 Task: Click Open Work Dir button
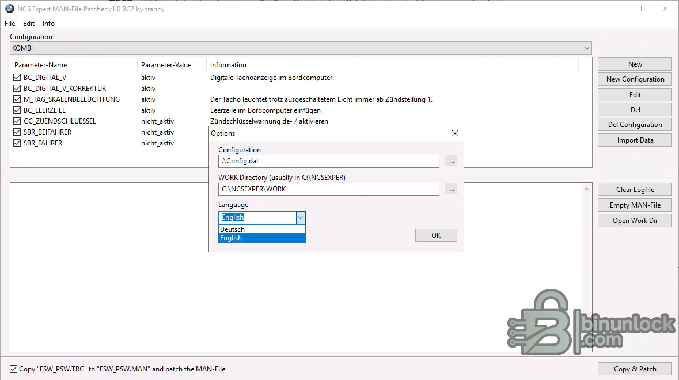635,220
